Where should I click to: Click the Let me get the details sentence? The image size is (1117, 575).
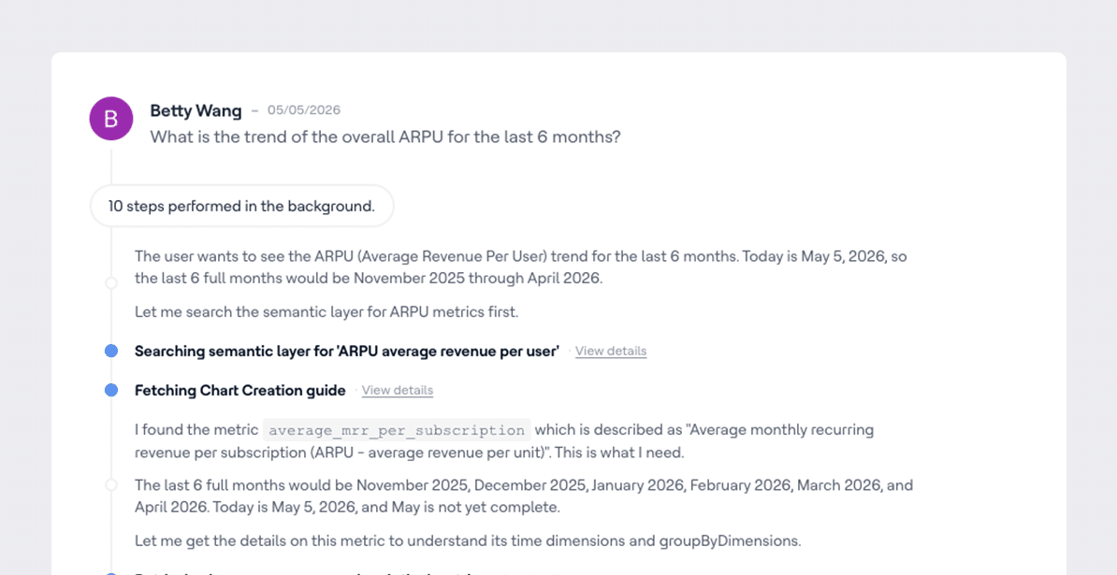point(468,540)
